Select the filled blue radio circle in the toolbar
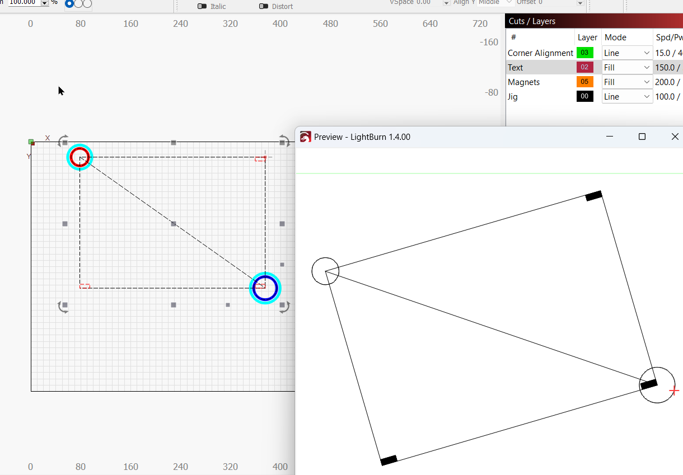 pos(69,3)
